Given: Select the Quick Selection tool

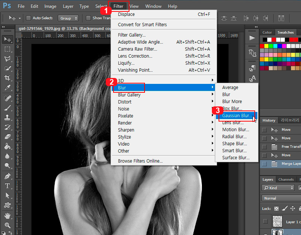Looking at the screenshot, I should coord(7,68).
